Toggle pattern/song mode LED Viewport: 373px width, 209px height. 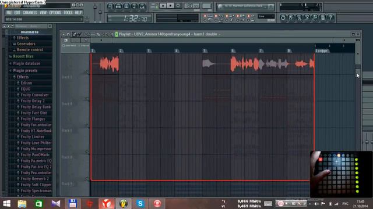pyautogui.click(x=157, y=5)
